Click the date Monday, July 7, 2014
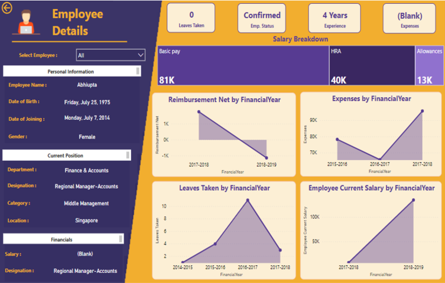The width and height of the screenshot is (445, 283). click(x=87, y=118)
